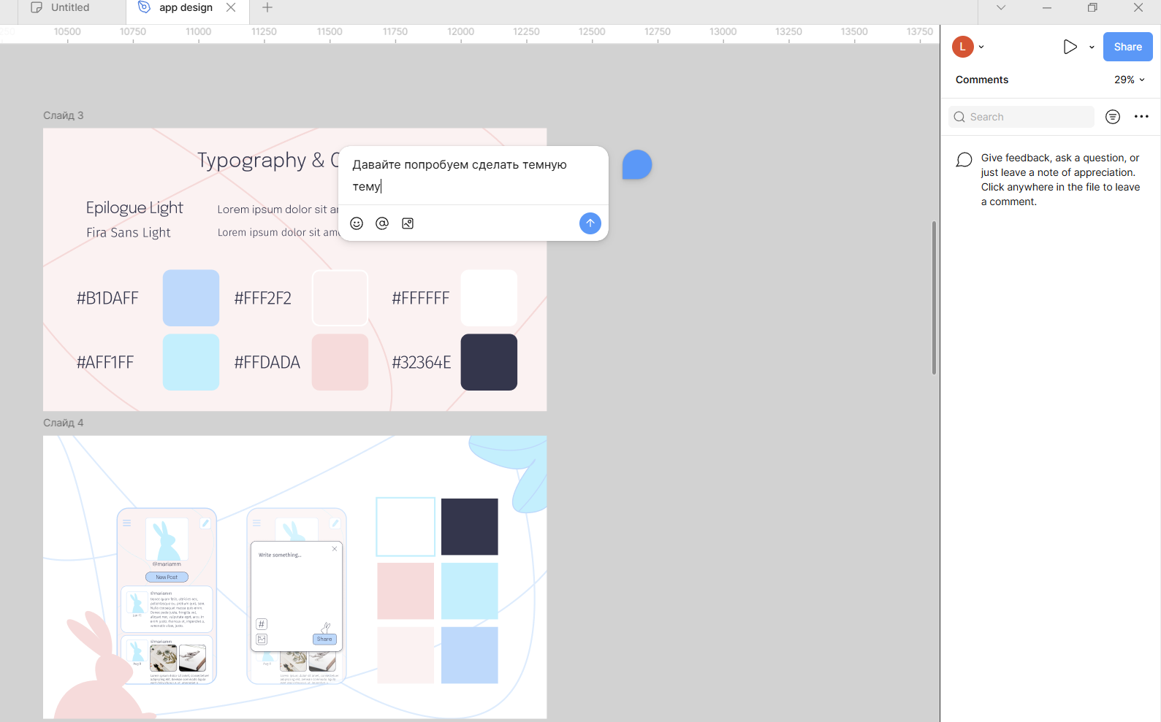Open the comments more options menu
1161x722 pixels.
[1141, 117]
